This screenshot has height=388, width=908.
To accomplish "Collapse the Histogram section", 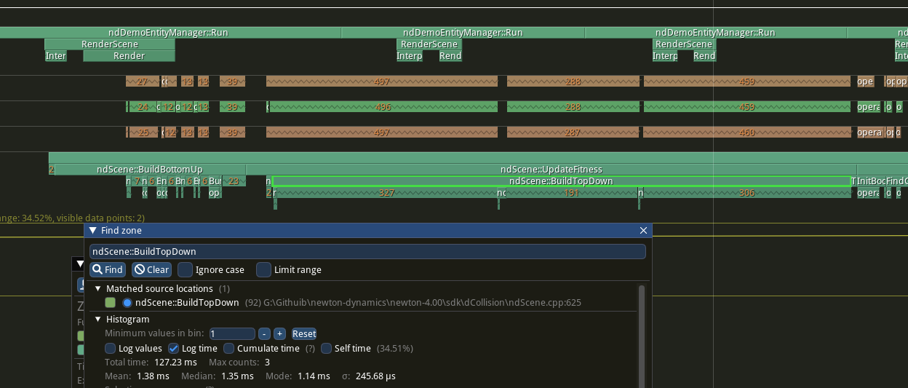I will point(98,320).
